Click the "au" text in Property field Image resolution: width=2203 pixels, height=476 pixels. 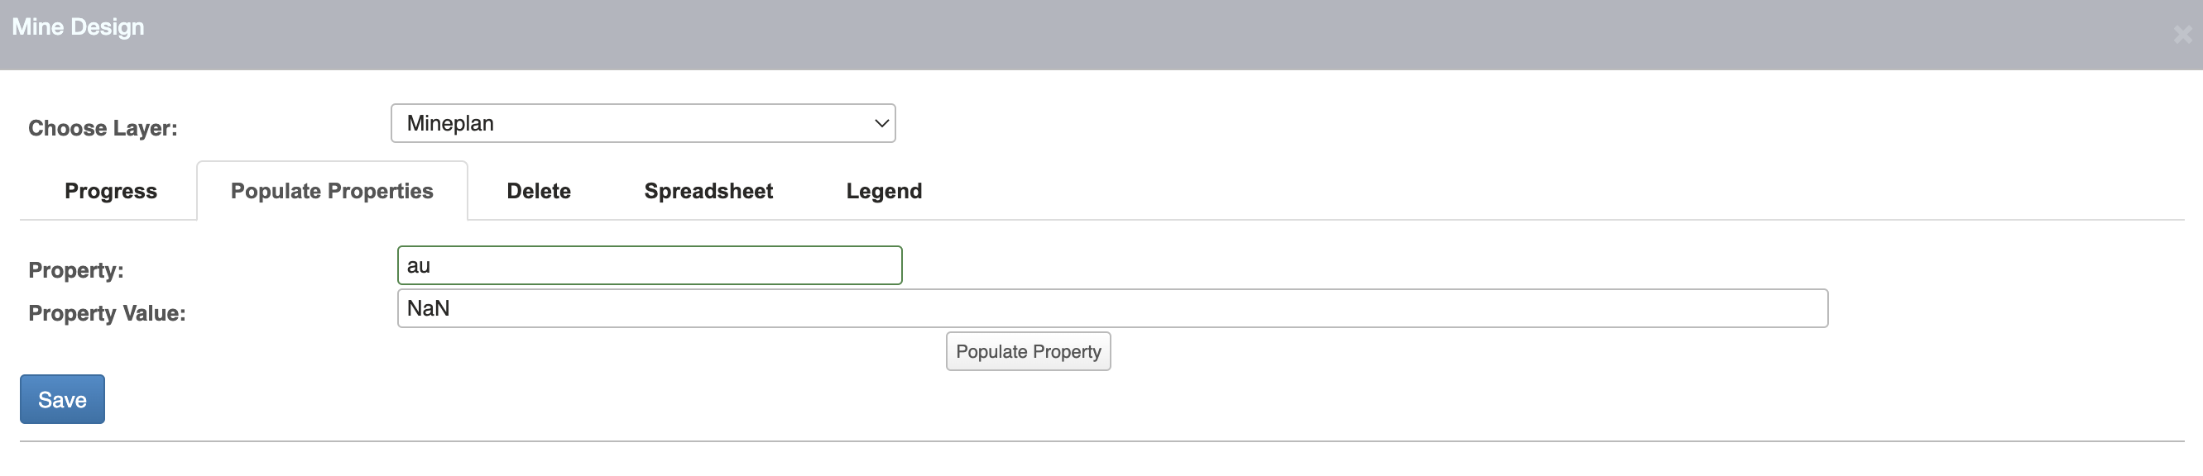418,266
